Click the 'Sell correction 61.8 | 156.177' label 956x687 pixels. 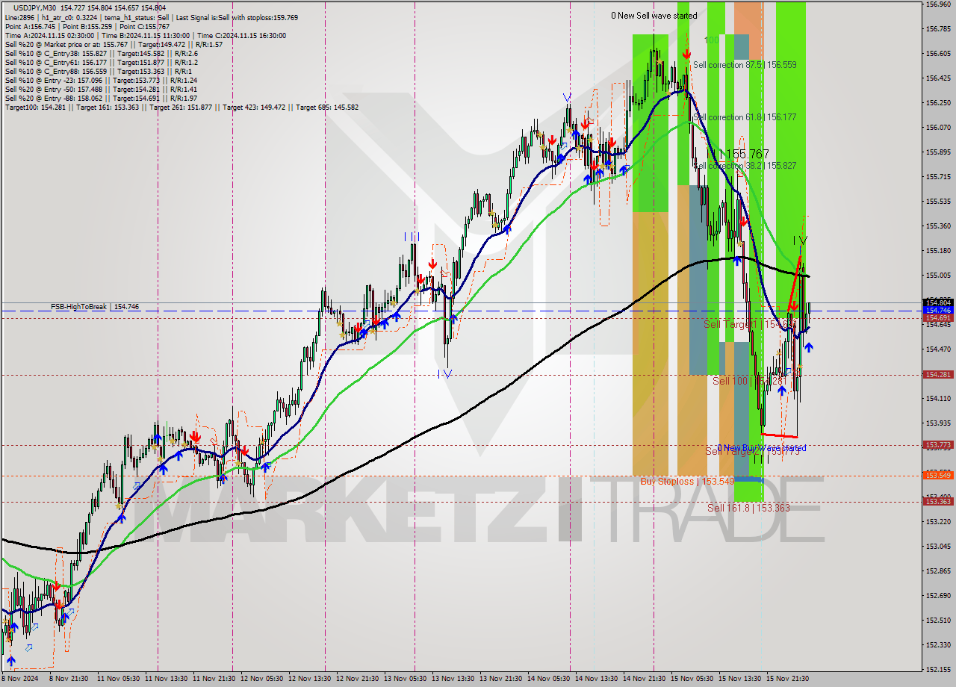[x=745, y=117]
